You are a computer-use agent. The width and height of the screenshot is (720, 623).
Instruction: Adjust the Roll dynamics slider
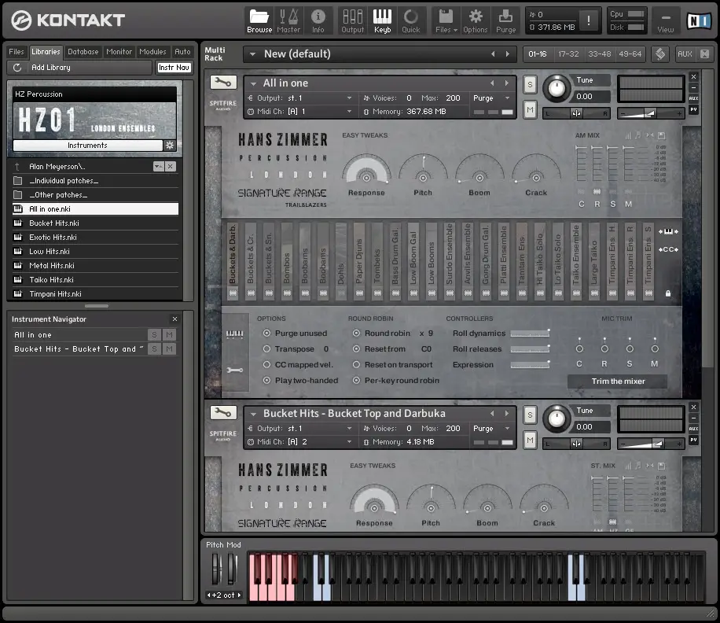click(530, 334)
